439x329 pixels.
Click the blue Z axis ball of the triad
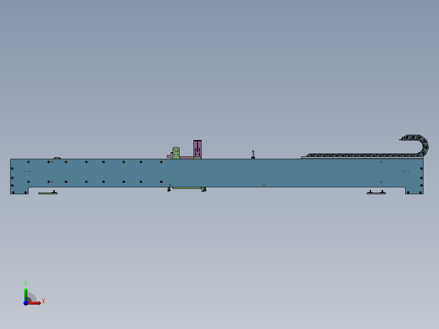pyautogui.click(x=26, y=303)
